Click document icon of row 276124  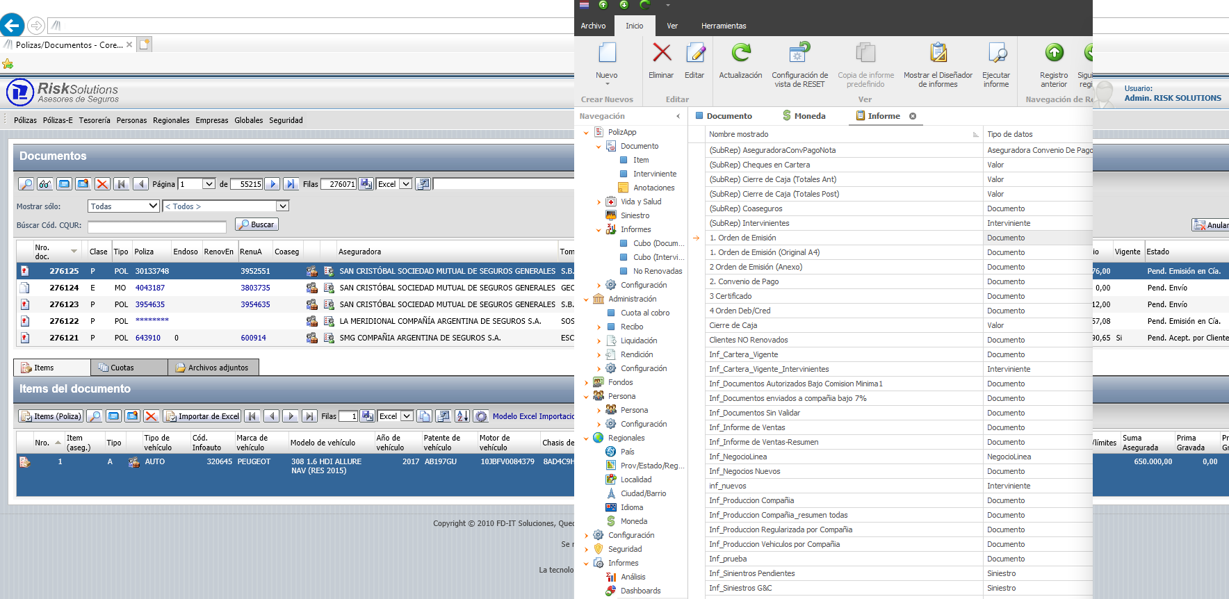(x=24, y=288)
